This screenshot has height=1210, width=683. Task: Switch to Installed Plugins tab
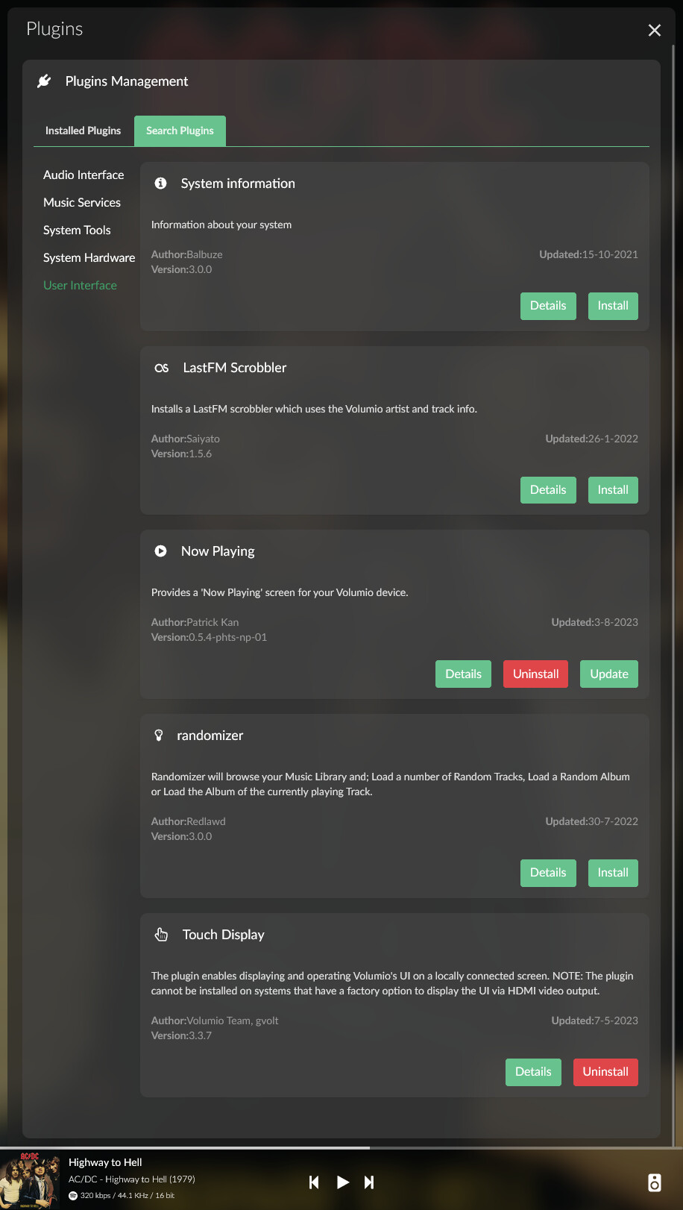83,131
